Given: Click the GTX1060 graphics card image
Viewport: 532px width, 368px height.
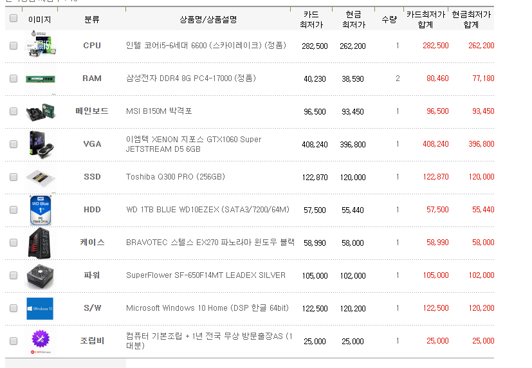Looking at the screenshot, I should pos(39,144).
